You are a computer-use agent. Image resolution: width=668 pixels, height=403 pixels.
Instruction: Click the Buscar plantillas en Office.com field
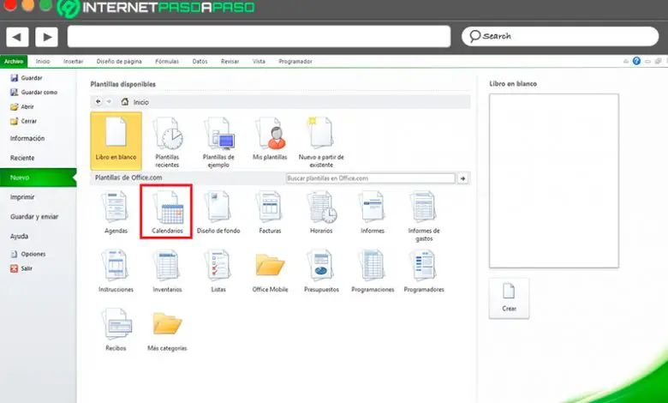371,178
